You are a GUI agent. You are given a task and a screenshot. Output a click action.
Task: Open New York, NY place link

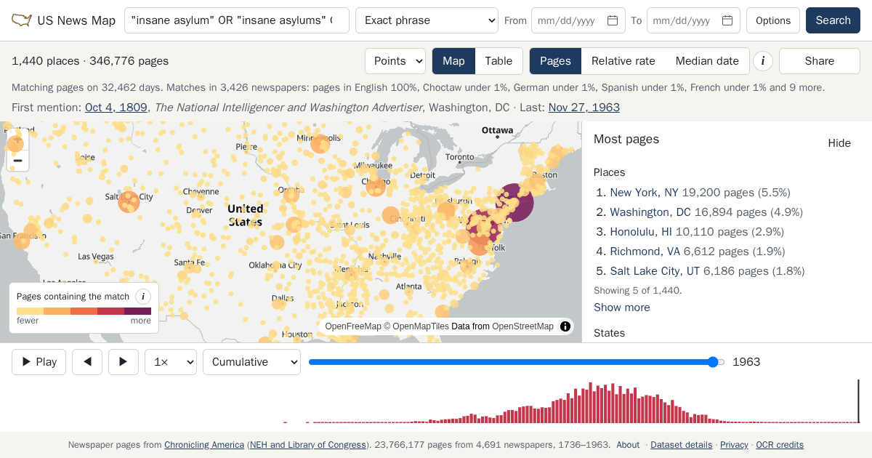click(644, 193)
